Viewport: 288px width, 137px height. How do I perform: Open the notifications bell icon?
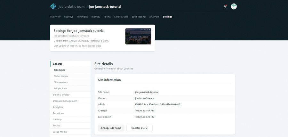225,6
